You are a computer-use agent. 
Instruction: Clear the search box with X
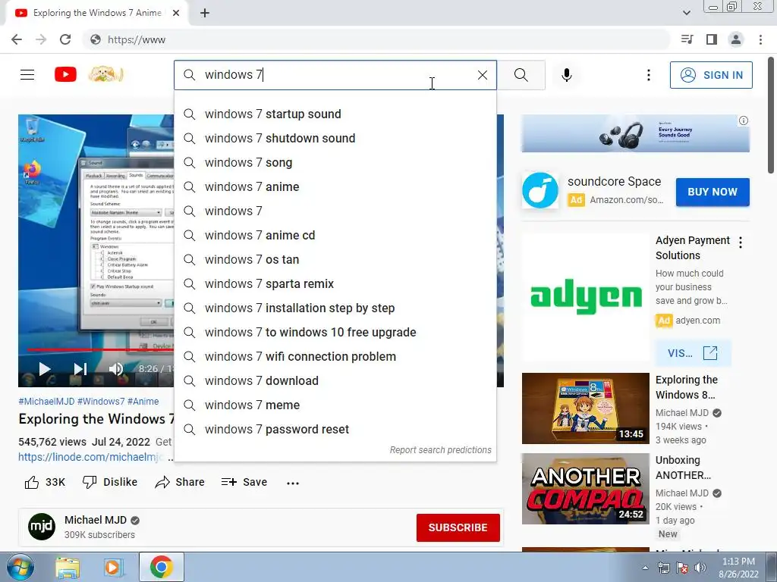coord(482,75)
